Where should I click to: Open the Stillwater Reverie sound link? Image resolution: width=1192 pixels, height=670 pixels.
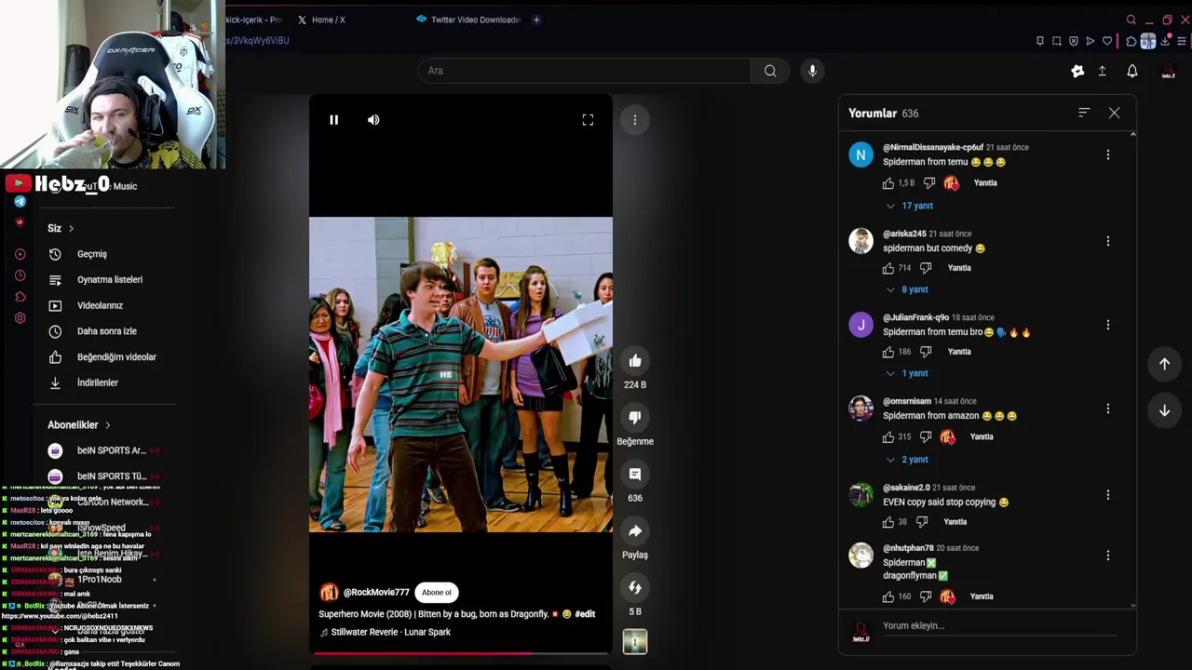tap(390, 633)
